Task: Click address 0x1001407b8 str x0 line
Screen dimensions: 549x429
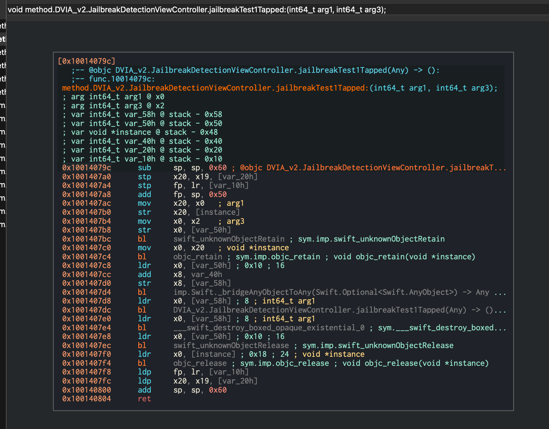Action: coord(146,230)
